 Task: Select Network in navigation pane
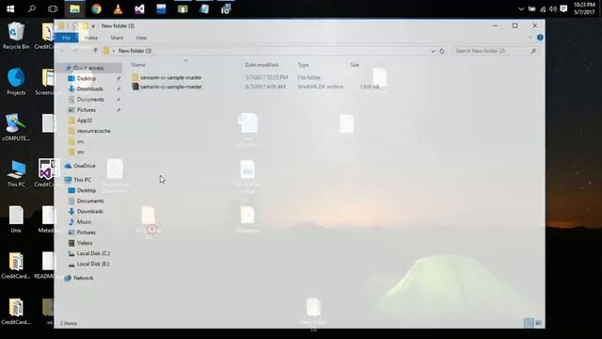(x=84, y=278)
